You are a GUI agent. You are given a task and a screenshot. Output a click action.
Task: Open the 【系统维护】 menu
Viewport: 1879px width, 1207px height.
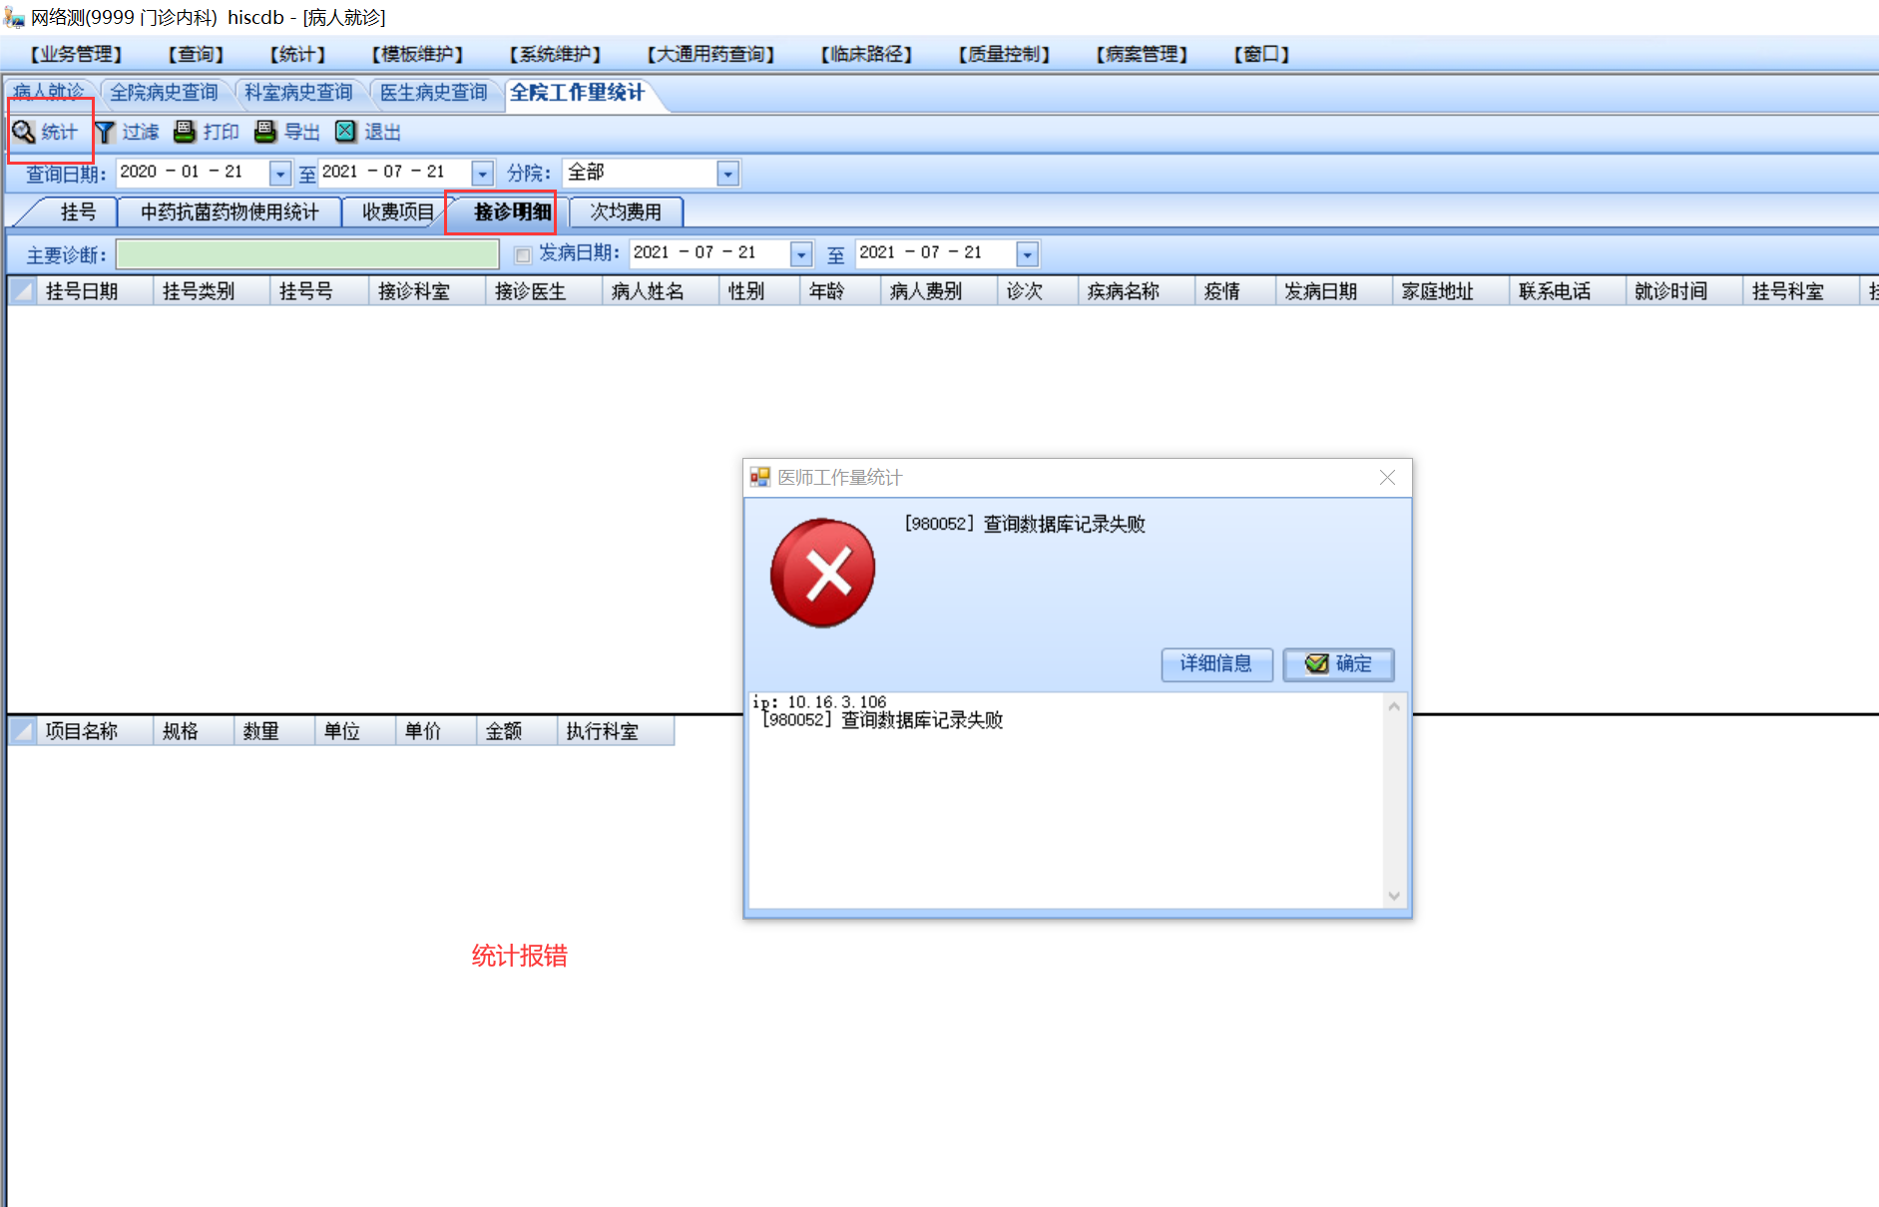[x=555, y=54]
